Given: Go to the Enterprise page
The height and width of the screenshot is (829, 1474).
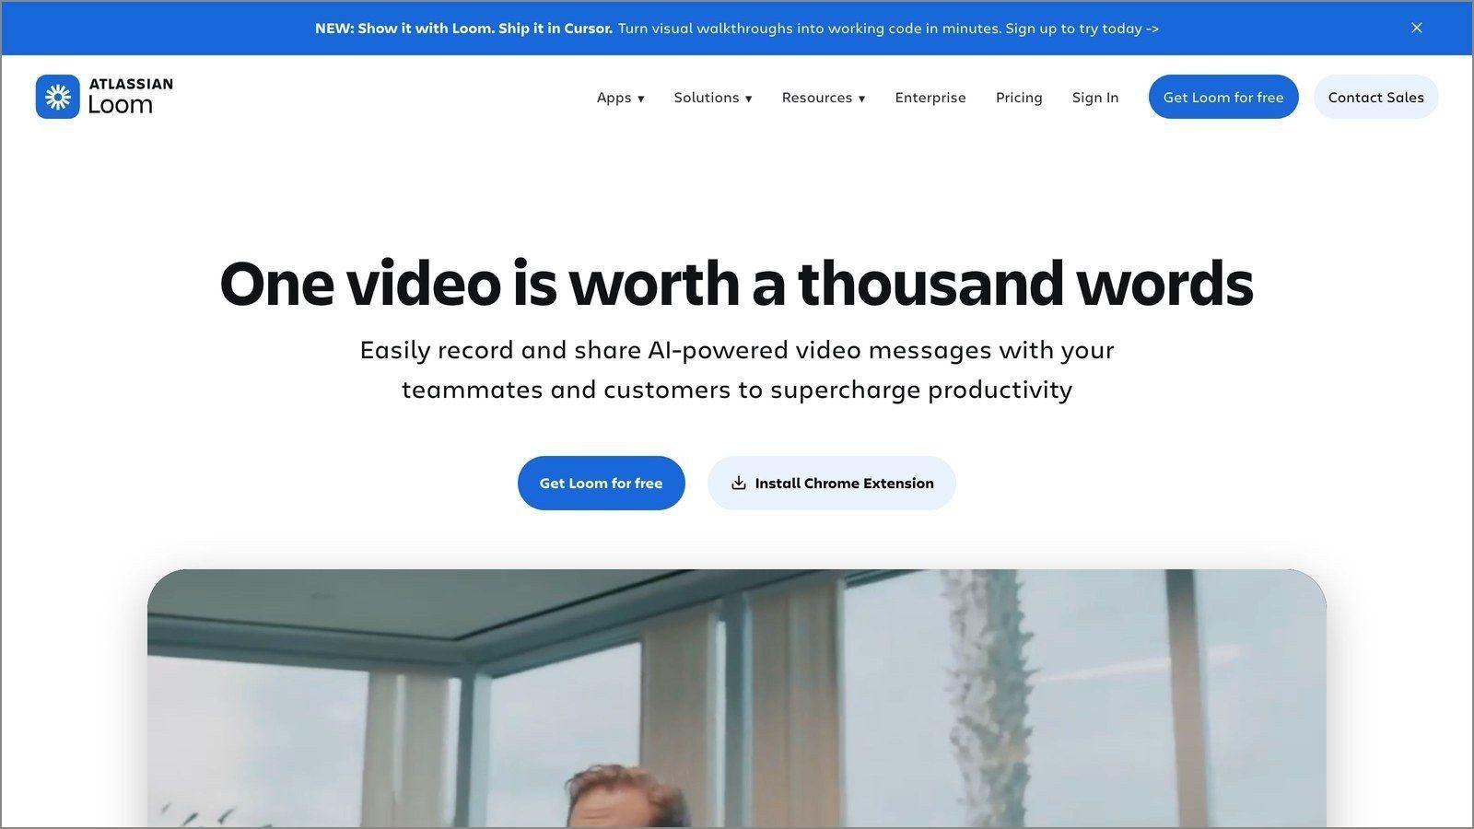Looking at the screenshot, I should pos(930,98).
